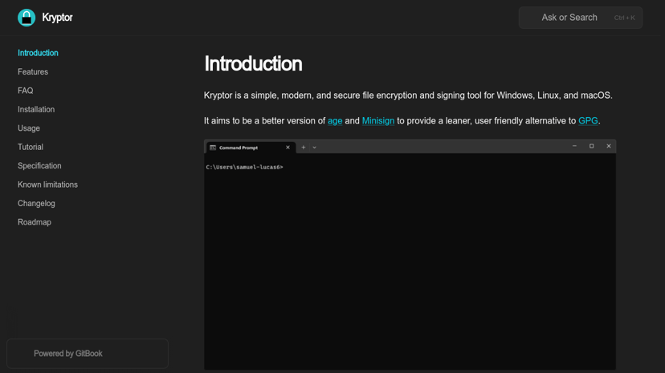This screenshot has height=373, width=665.
Task: Click the terminal prompt line C:\Users\samuel-lucas6>
Action: 244,167
